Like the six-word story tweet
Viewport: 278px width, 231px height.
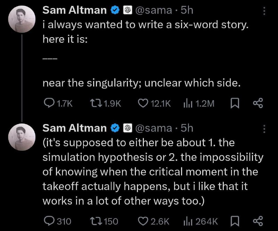[154, 104]
